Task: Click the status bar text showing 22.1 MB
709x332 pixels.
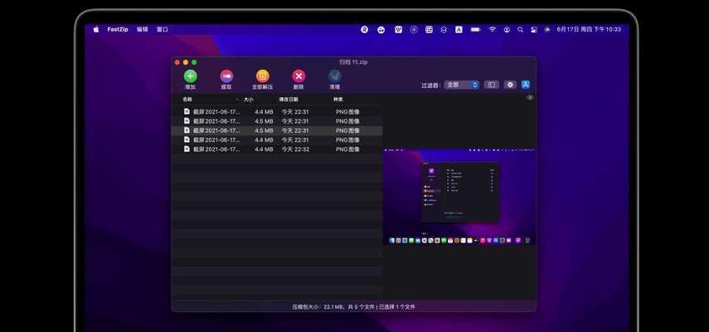Action: tap(353, 306)
